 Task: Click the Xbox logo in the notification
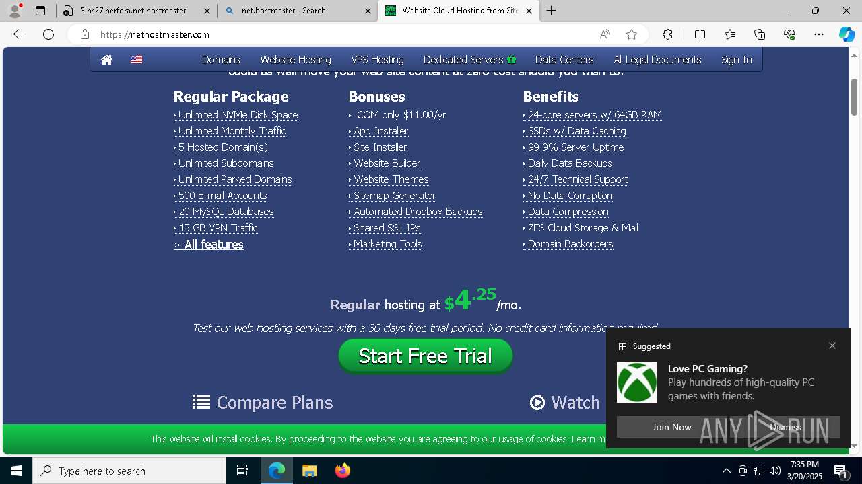(x=637, y=382)
